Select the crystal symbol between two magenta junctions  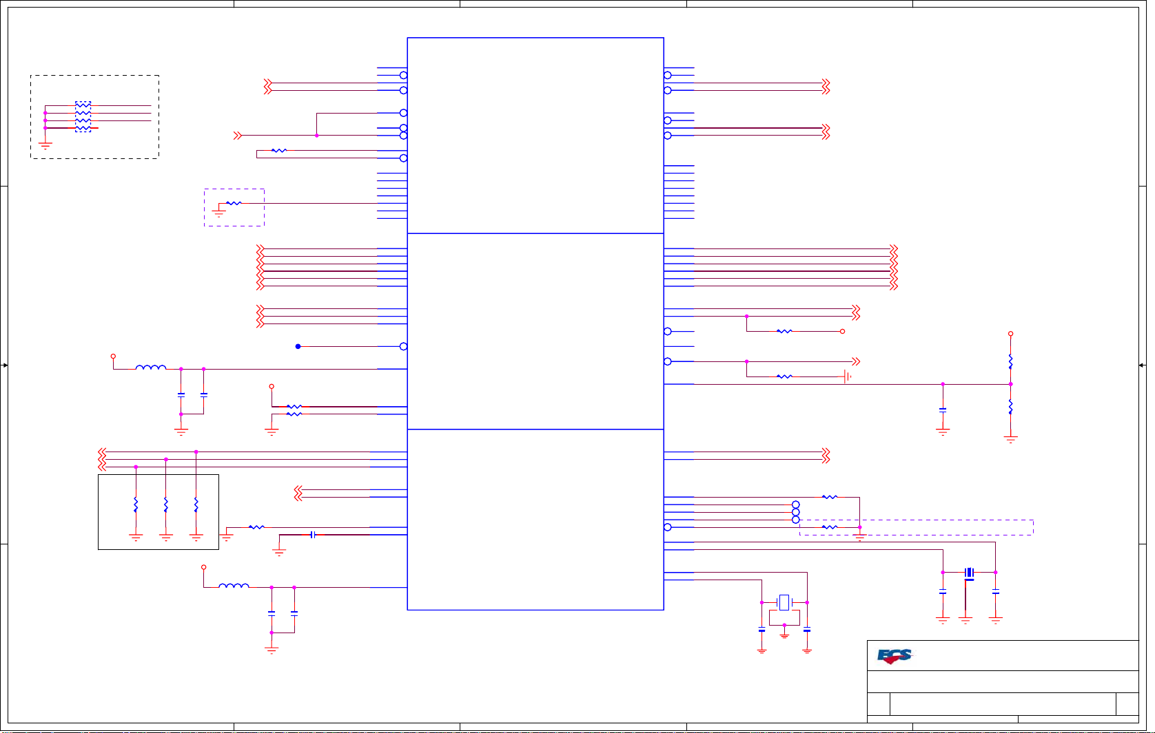(969, 573)
